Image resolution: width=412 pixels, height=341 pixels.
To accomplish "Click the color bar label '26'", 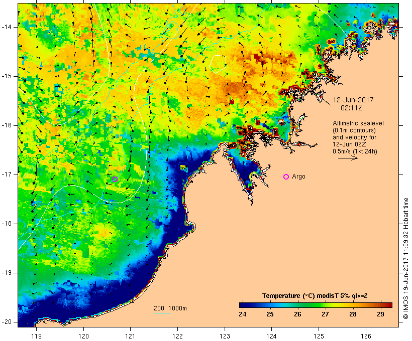I will (x=298, y=314).
